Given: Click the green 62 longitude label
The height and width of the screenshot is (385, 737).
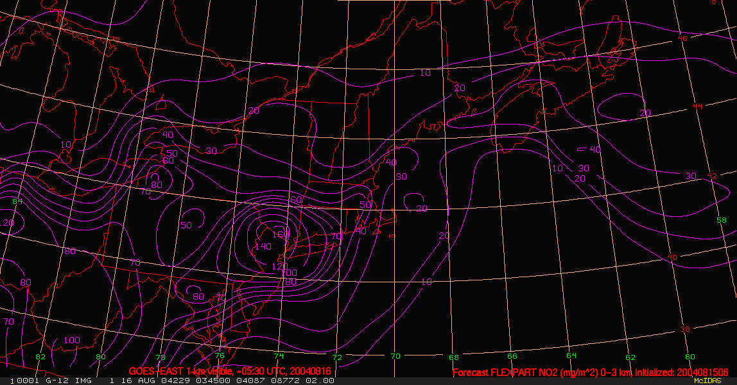Looking at the screenshot, I should click(x=630, y=357).
